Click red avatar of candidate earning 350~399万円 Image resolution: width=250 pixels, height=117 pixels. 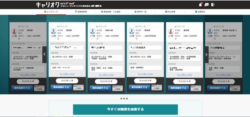coord(171,31)
